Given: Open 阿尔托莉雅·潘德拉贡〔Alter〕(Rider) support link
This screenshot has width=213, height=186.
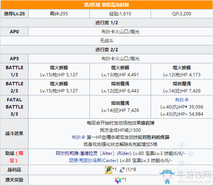Looking at the screenshot, I should [x=94, y=153].
